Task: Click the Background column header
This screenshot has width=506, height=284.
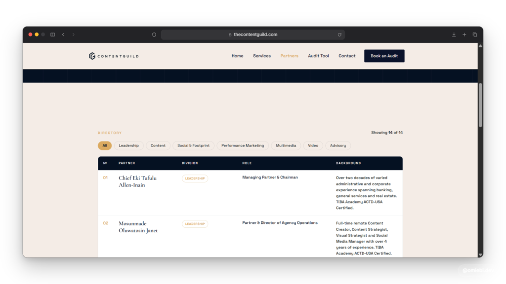Action: [348, 163]
